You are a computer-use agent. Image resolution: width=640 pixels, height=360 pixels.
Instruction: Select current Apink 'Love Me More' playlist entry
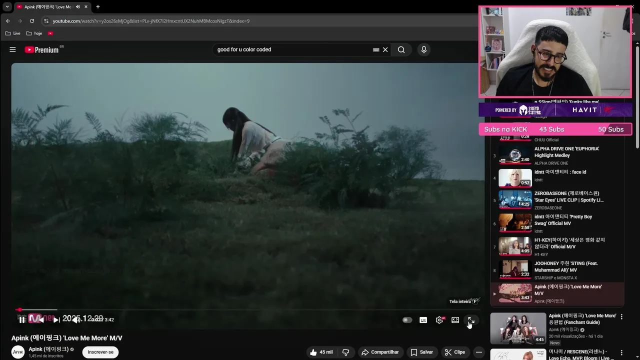click(557, 293)
